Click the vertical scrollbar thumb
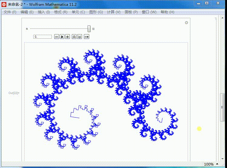 pyautogui.click(x=222, y=107)
